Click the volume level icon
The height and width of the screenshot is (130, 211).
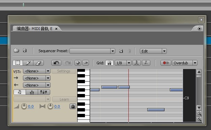(x=17, y=106)
